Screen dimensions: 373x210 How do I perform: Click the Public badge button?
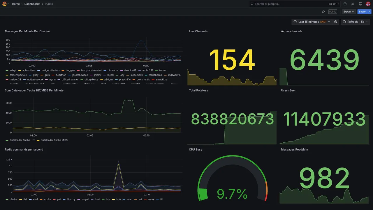[332, 12]
